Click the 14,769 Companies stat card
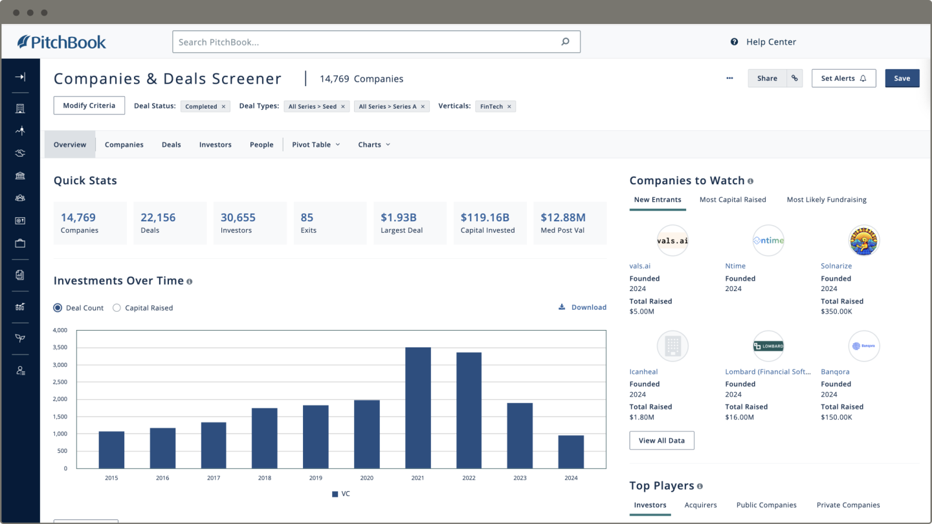This screenshot has width=932, height=524. coord(90,223)
